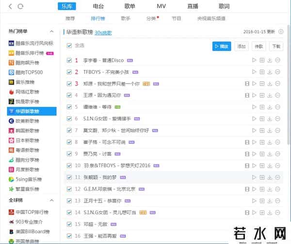Click the 传歌 button
The image size is (291, 244).
(259, 46)
